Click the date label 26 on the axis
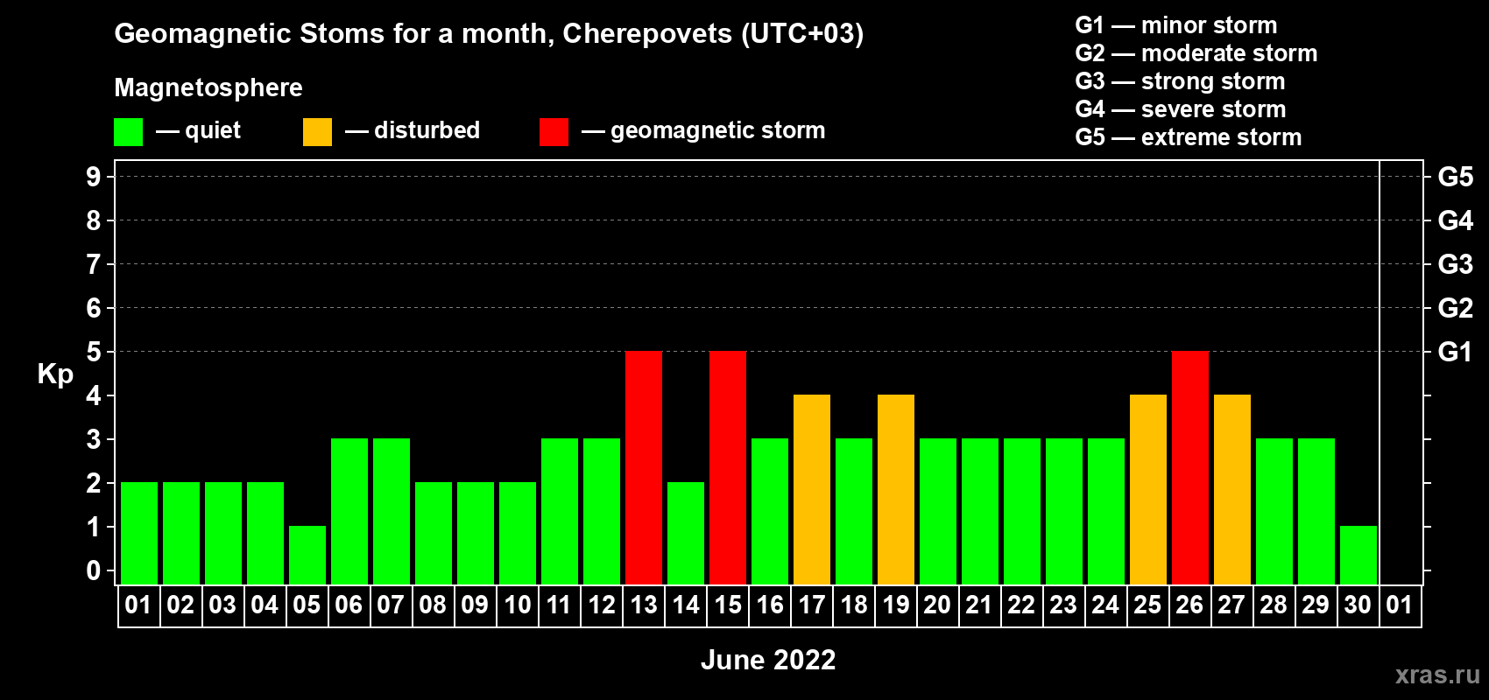Image resolution: width=1489 pixels, height=700 pixels. (x=1189, y=605)
